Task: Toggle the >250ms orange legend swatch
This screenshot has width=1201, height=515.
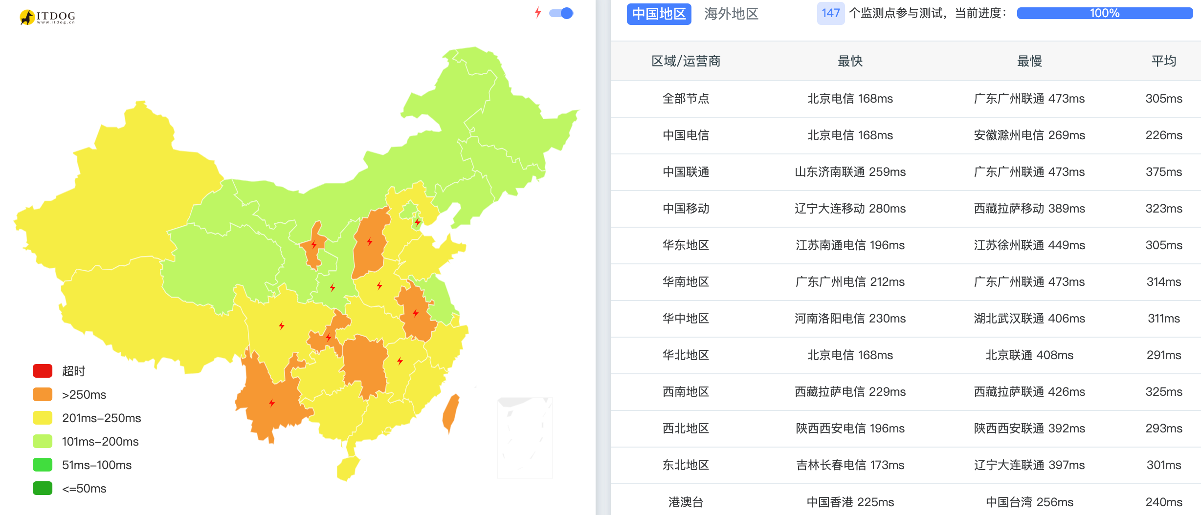Action: tap(43, 394)
